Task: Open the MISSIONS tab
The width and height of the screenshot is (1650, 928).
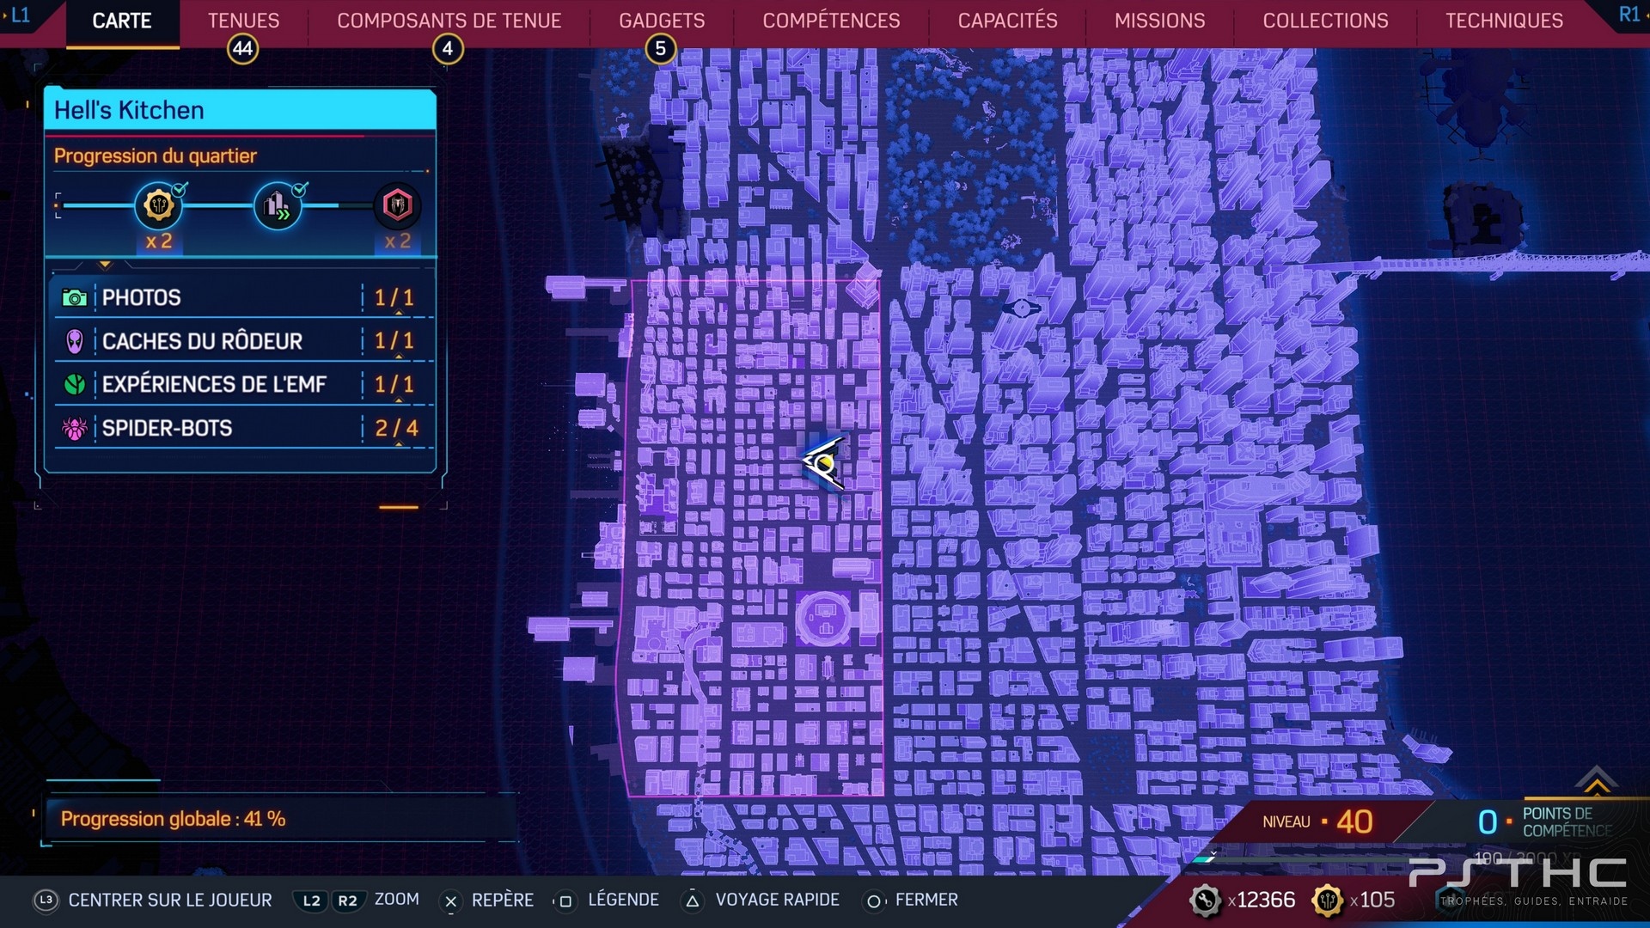Action: coord(1159,21)
